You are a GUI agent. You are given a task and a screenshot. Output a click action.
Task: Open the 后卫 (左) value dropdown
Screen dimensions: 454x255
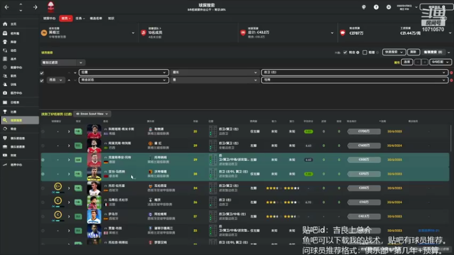click(x=355, y=73)
